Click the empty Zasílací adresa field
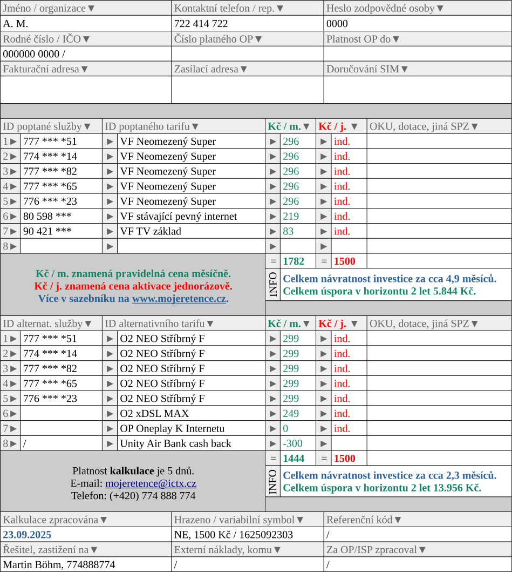The width and height of the screenshot is (512, 572). coord(248,90)
